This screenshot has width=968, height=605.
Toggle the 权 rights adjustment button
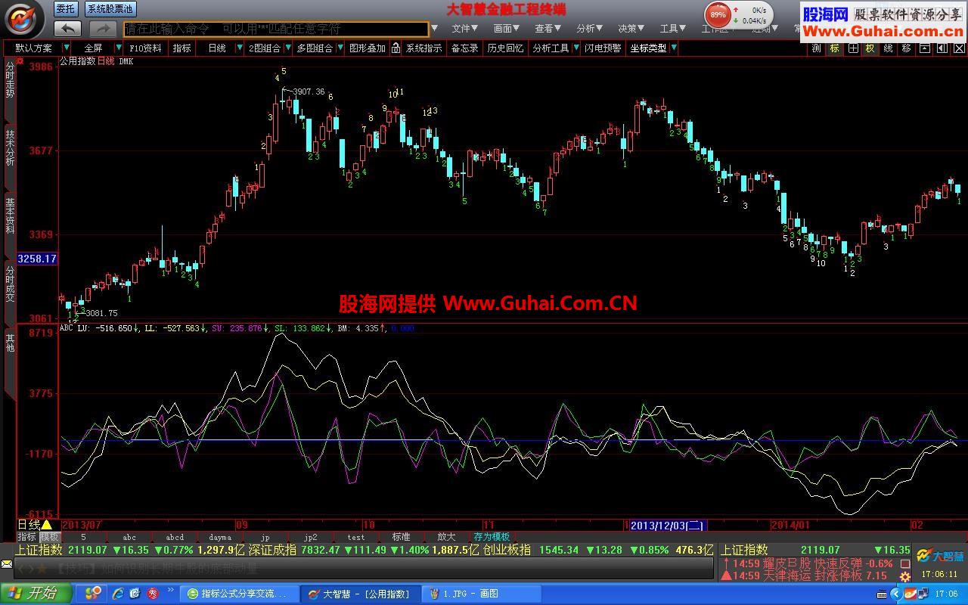870,48
